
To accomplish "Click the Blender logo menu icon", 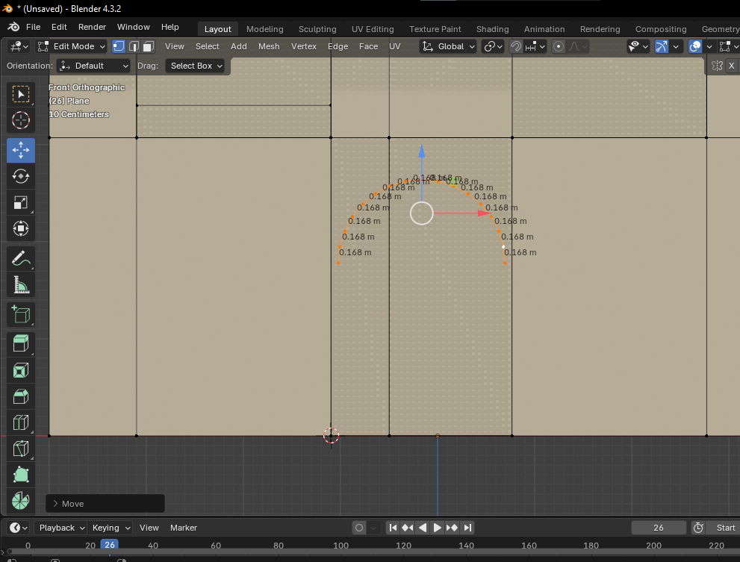I will point(13,27).
